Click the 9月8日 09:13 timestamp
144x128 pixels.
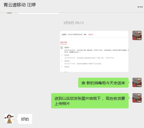(x=74, y=23)
